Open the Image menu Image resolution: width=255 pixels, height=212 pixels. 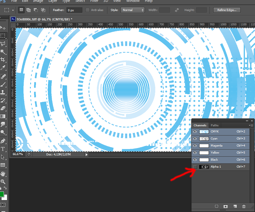38,1
